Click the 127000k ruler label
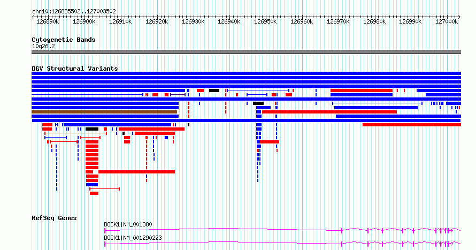476x250 pixels. click(447, 21)
